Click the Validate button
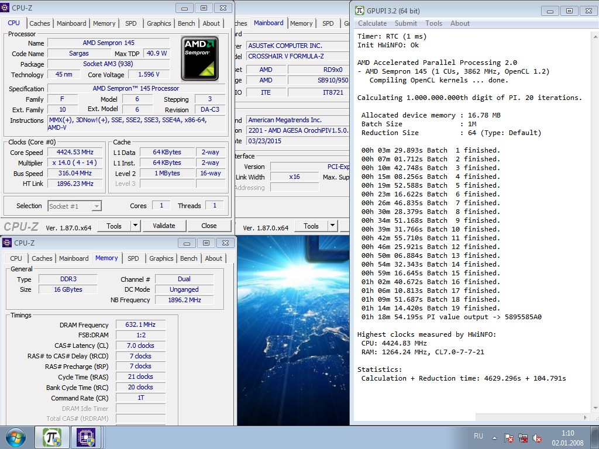 164,226
